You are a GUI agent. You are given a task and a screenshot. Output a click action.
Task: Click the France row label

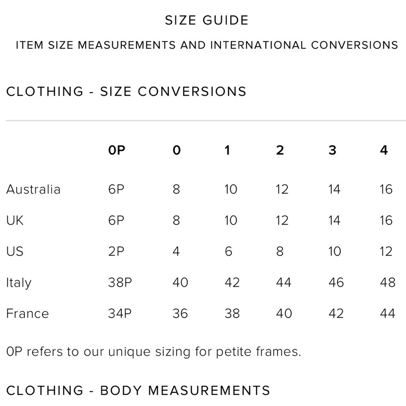28,313
